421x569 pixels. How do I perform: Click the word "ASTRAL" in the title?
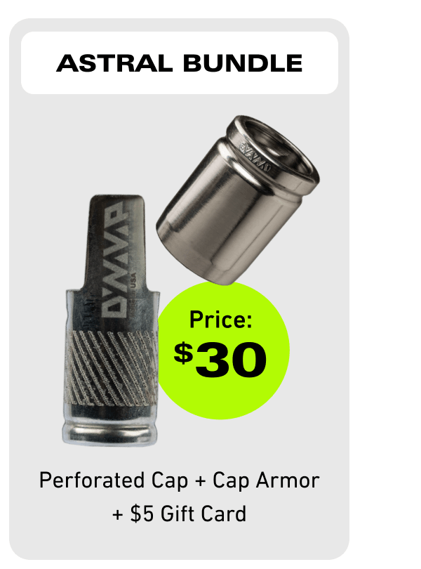pos(114,63)
